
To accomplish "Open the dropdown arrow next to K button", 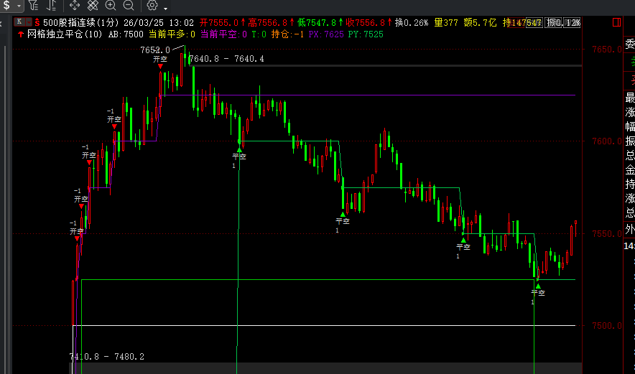I will [27, 22].
